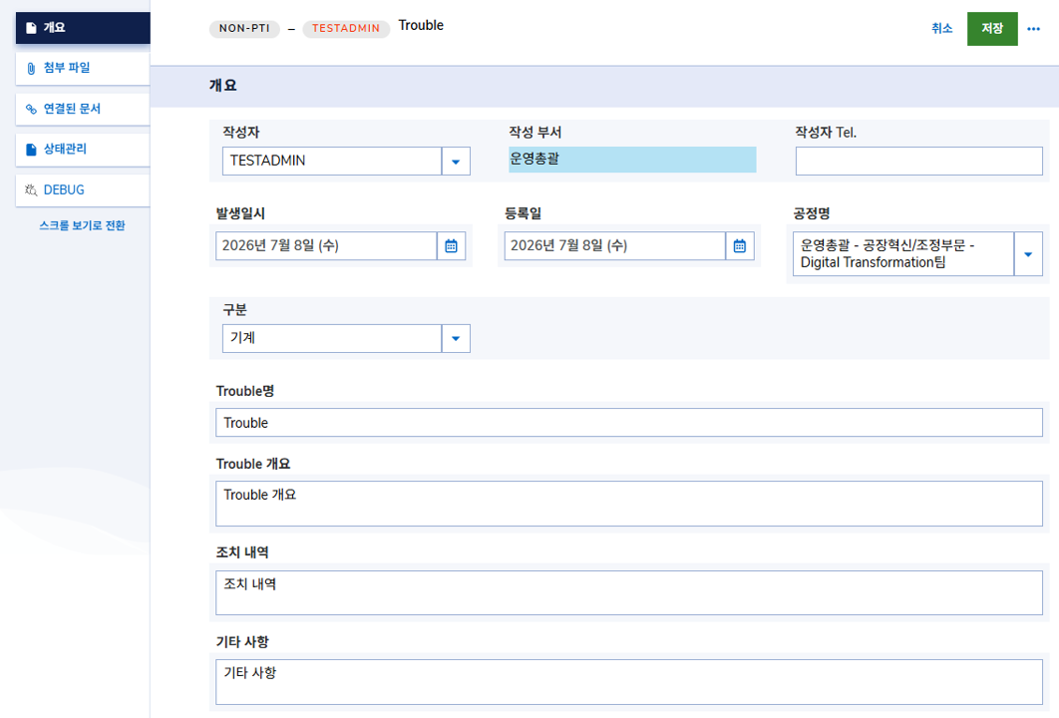
Task: Click the 기타 사항 text area
Action: pos(629,681)
